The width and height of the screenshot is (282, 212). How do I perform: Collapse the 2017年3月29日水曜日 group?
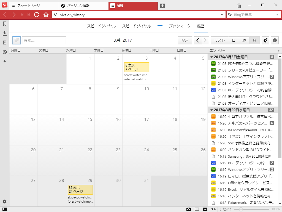pyautogui.click(x=212, y=110)
